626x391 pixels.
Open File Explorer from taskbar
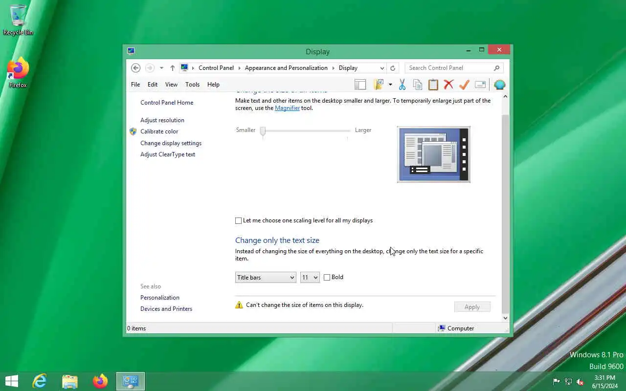coord(70,381)
